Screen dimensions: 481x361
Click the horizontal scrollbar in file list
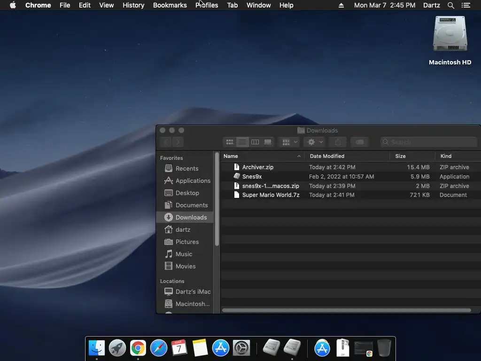pyautogui.click(x=346, y=310)
